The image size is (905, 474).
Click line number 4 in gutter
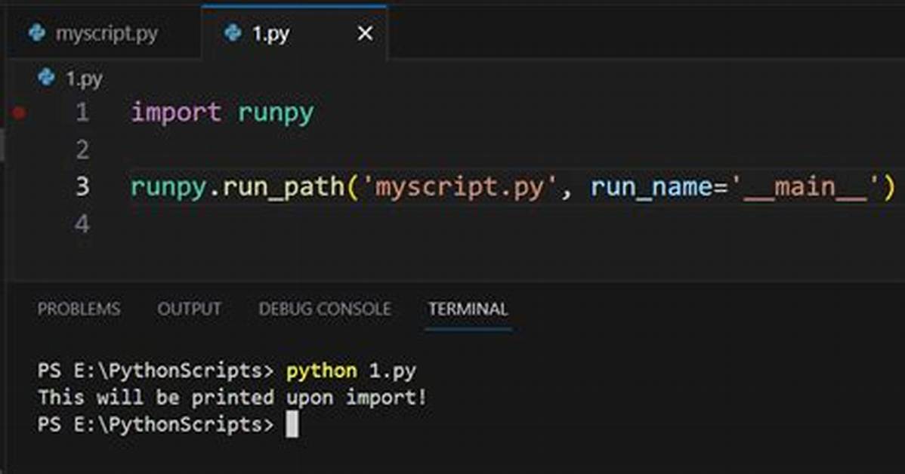(82, 223)
